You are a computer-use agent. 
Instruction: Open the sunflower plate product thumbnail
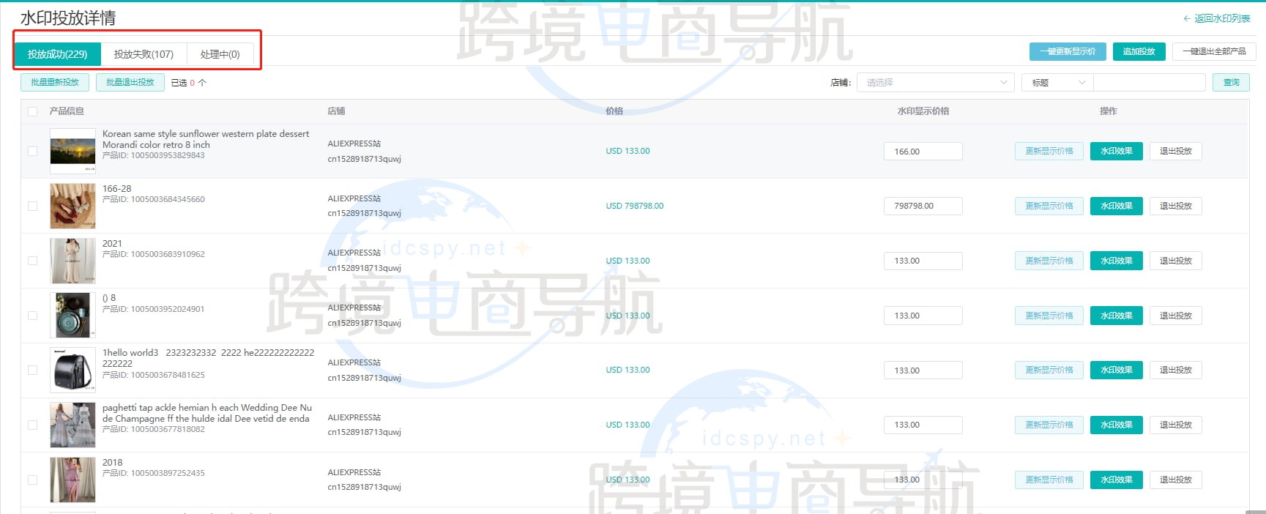(x=72, y=151)
